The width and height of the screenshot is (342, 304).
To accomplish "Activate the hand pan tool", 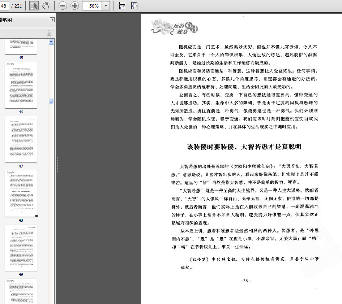I will coord(46,6).
